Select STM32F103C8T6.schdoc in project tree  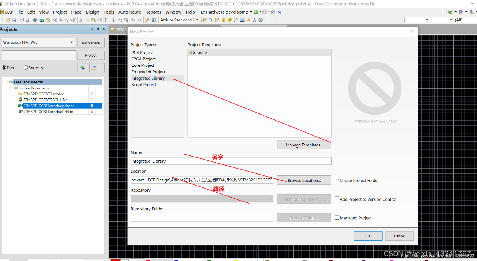[44, 94]
